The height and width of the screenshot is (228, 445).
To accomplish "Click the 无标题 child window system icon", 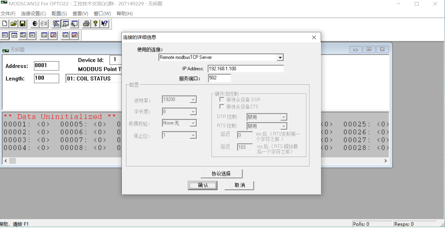I will 5,50.
